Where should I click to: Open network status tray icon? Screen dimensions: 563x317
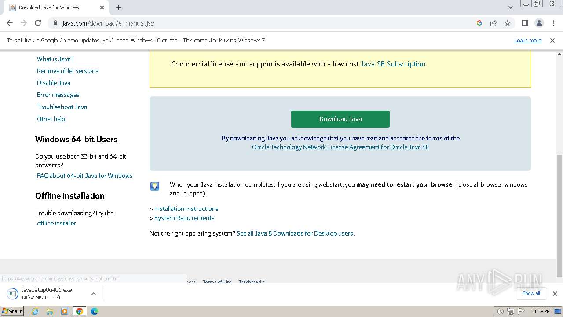(510, 311)
